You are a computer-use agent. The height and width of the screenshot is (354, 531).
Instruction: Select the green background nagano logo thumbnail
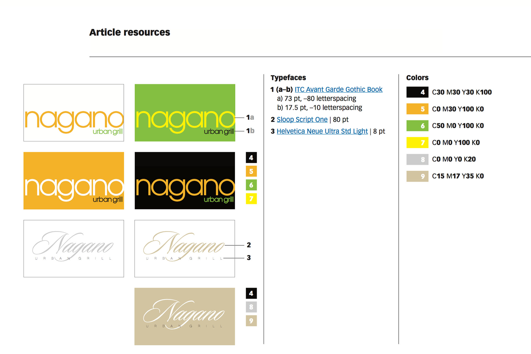click(x=185, y=113)
